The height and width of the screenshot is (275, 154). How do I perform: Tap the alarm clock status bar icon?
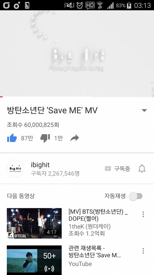(80, 5)
